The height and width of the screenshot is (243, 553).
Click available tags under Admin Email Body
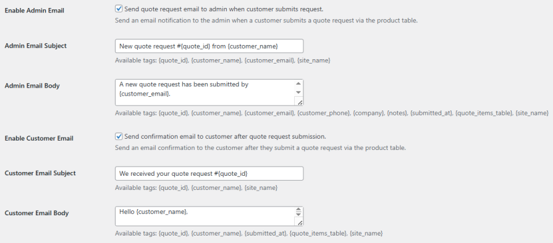(332, 113)
